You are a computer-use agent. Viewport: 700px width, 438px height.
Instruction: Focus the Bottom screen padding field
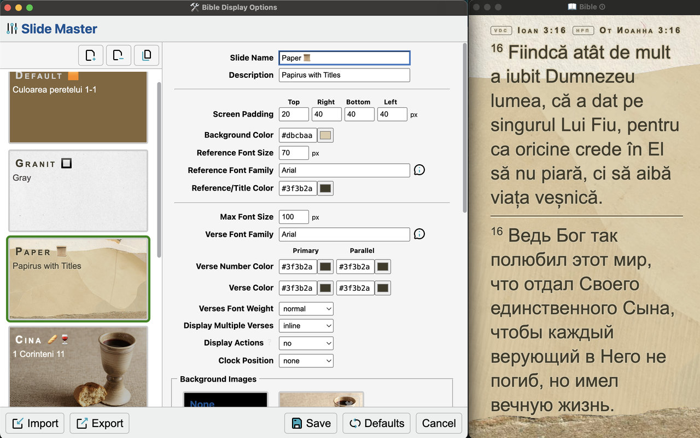[359, 114]
